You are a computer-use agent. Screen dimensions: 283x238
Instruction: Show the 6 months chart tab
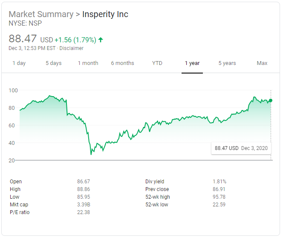[122, 63]
